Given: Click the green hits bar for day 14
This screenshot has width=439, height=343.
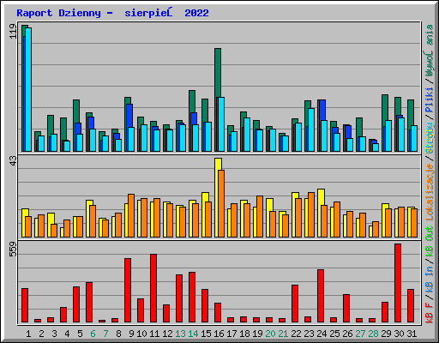Looking at the screenshot, I should (x=192, y=101).
